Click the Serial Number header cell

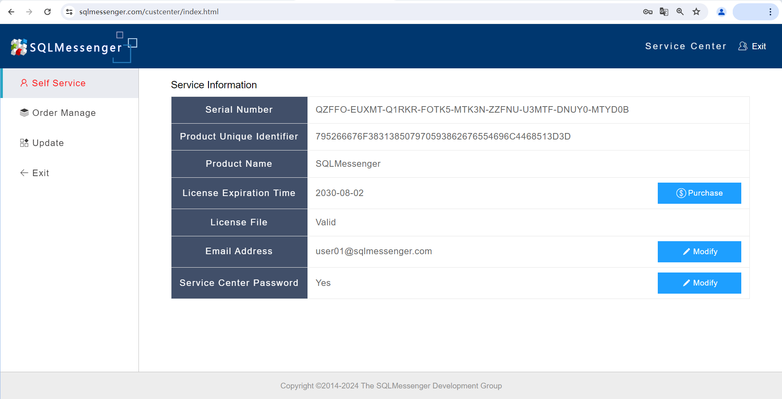[x=239, y=110]
